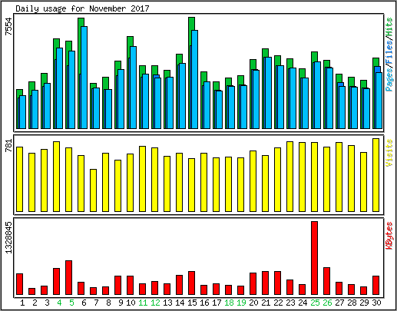This screenshot has height=311, width=397.
Task: Click the 1328845 KBytes axis label
Action: coord(8,237)
